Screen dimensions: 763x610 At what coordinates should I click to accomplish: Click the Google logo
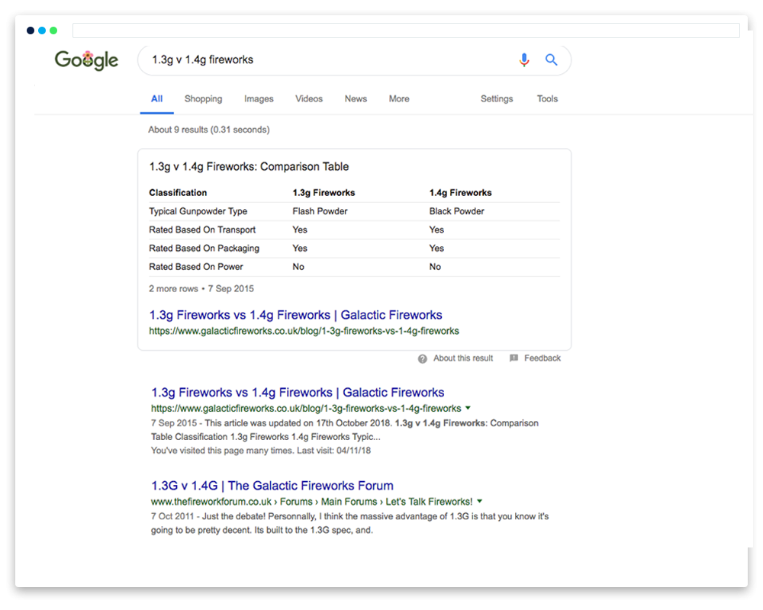(x=86, y=60)
